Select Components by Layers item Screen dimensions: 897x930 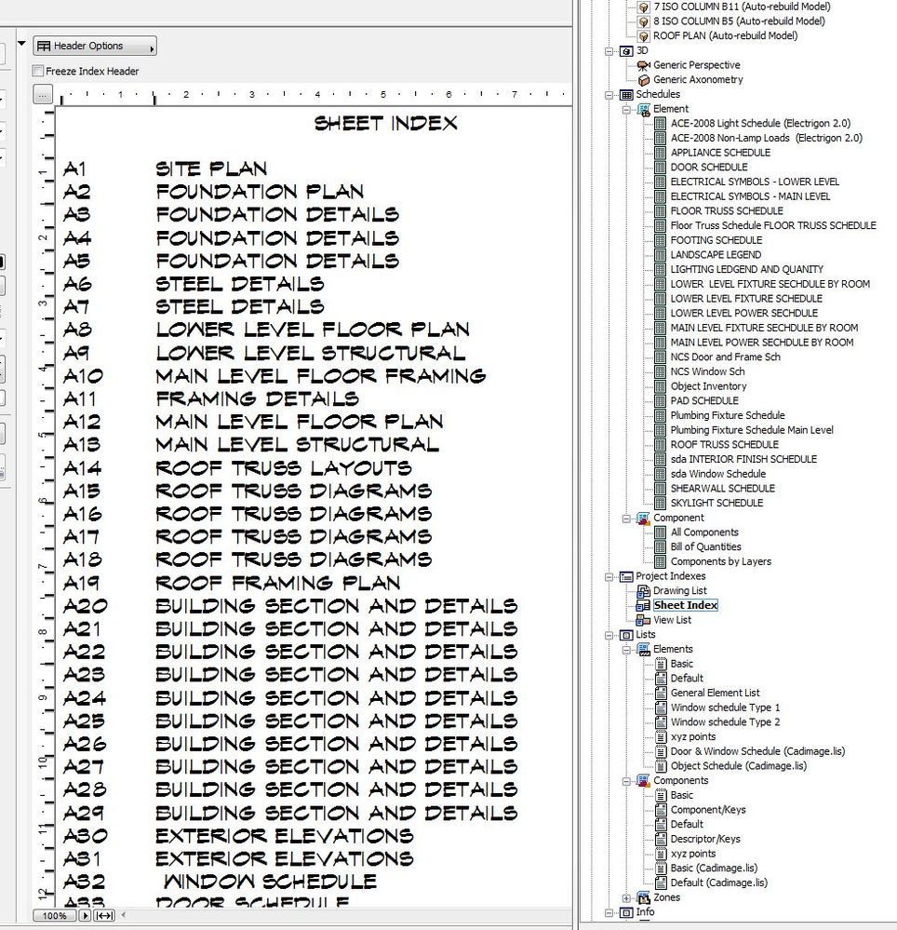pos(721,561)
